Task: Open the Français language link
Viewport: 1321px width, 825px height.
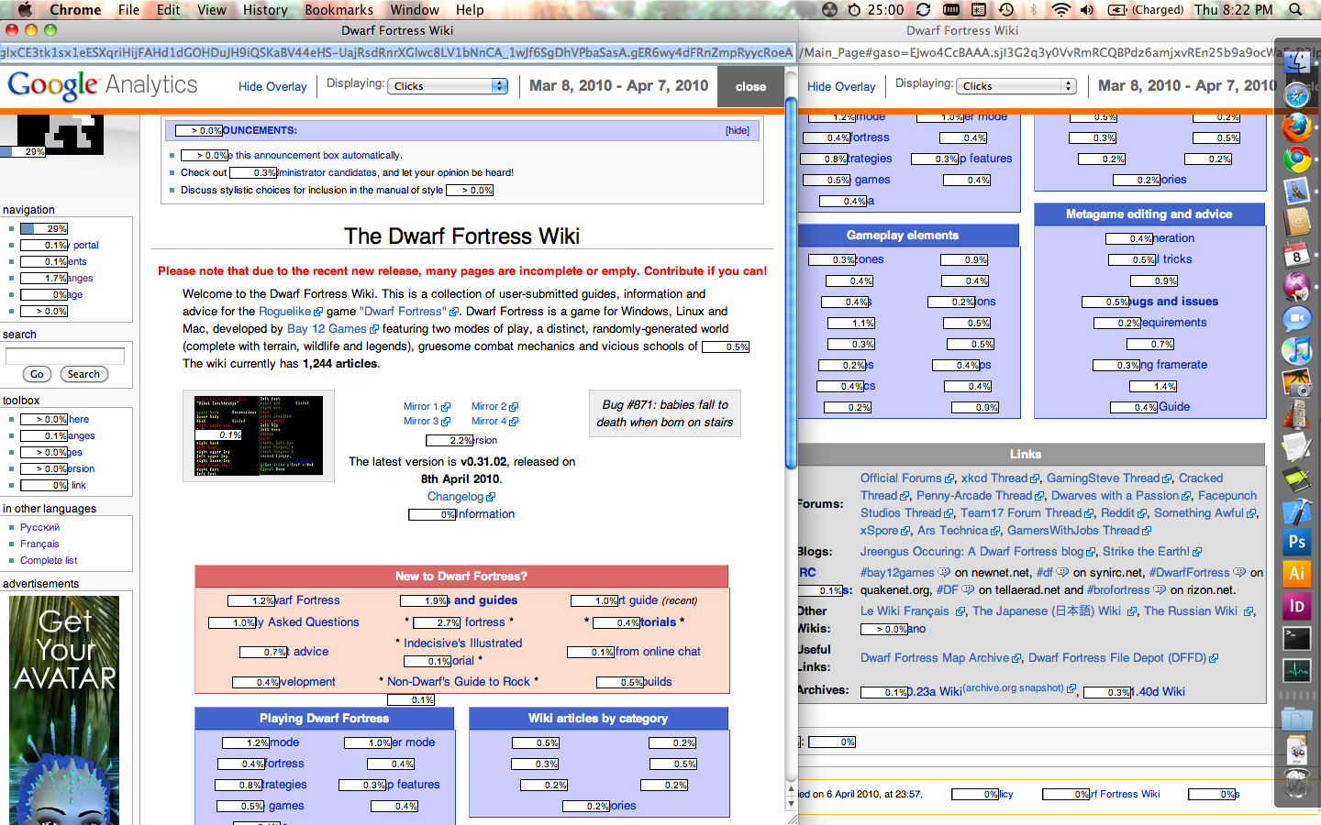Action: tap(39, 544)
